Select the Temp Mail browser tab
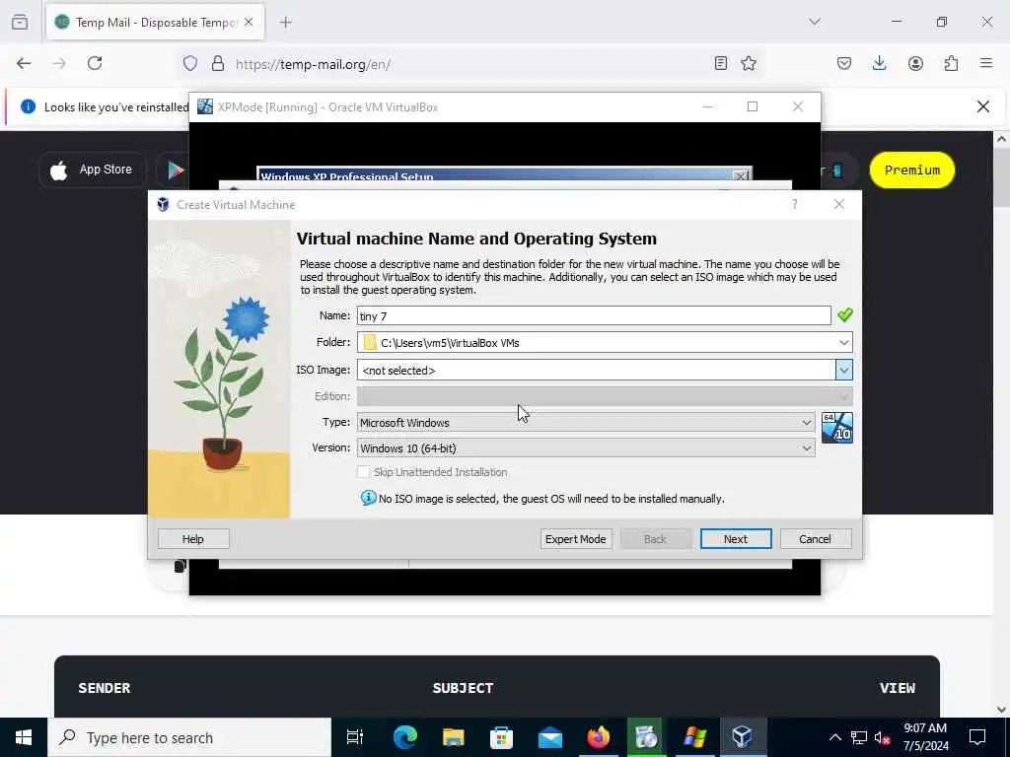Image resolution: width=1010 pixels, height=757 pixels. point(155,22)
